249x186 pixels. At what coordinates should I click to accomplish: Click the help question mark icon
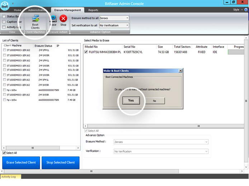pos(246,10)
